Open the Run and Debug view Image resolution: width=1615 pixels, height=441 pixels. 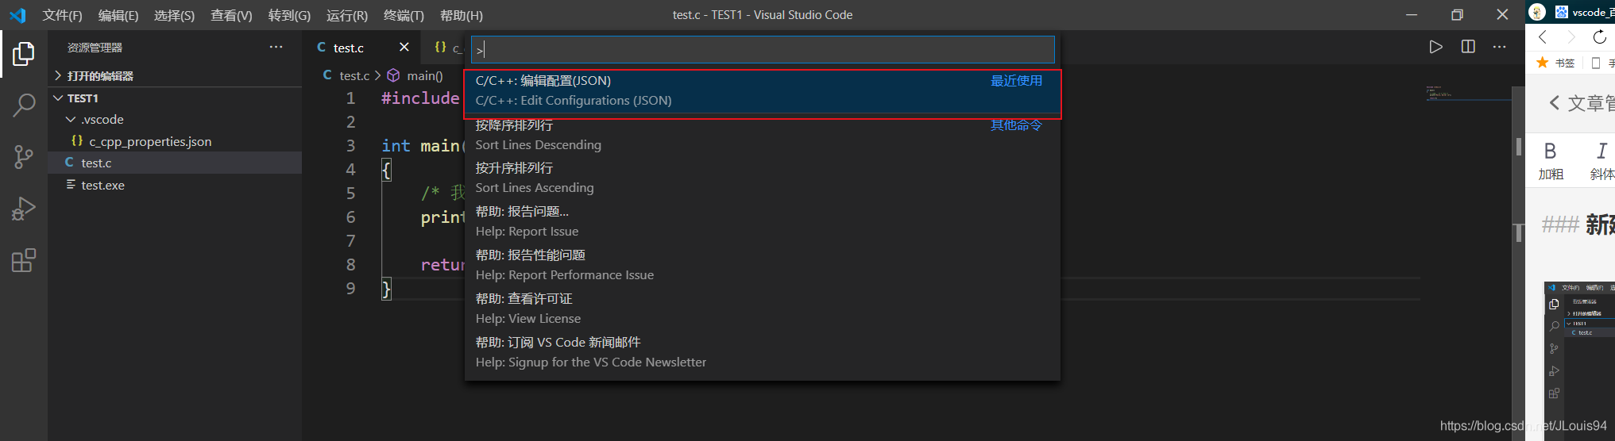click(x=24, y=209)
